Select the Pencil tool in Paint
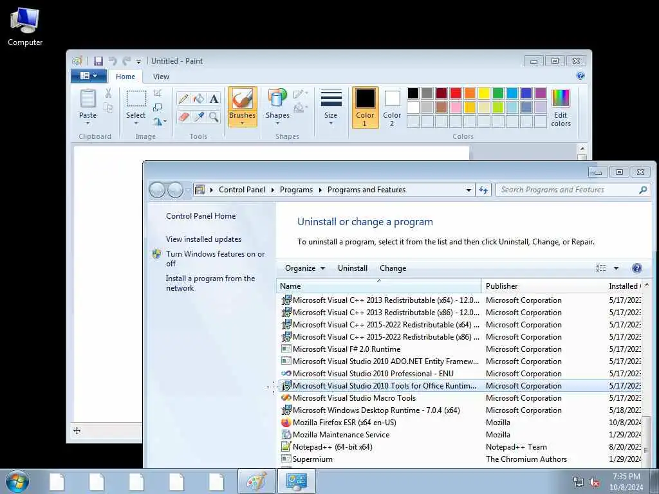This screenshot has width=659, height=494. 183,98
